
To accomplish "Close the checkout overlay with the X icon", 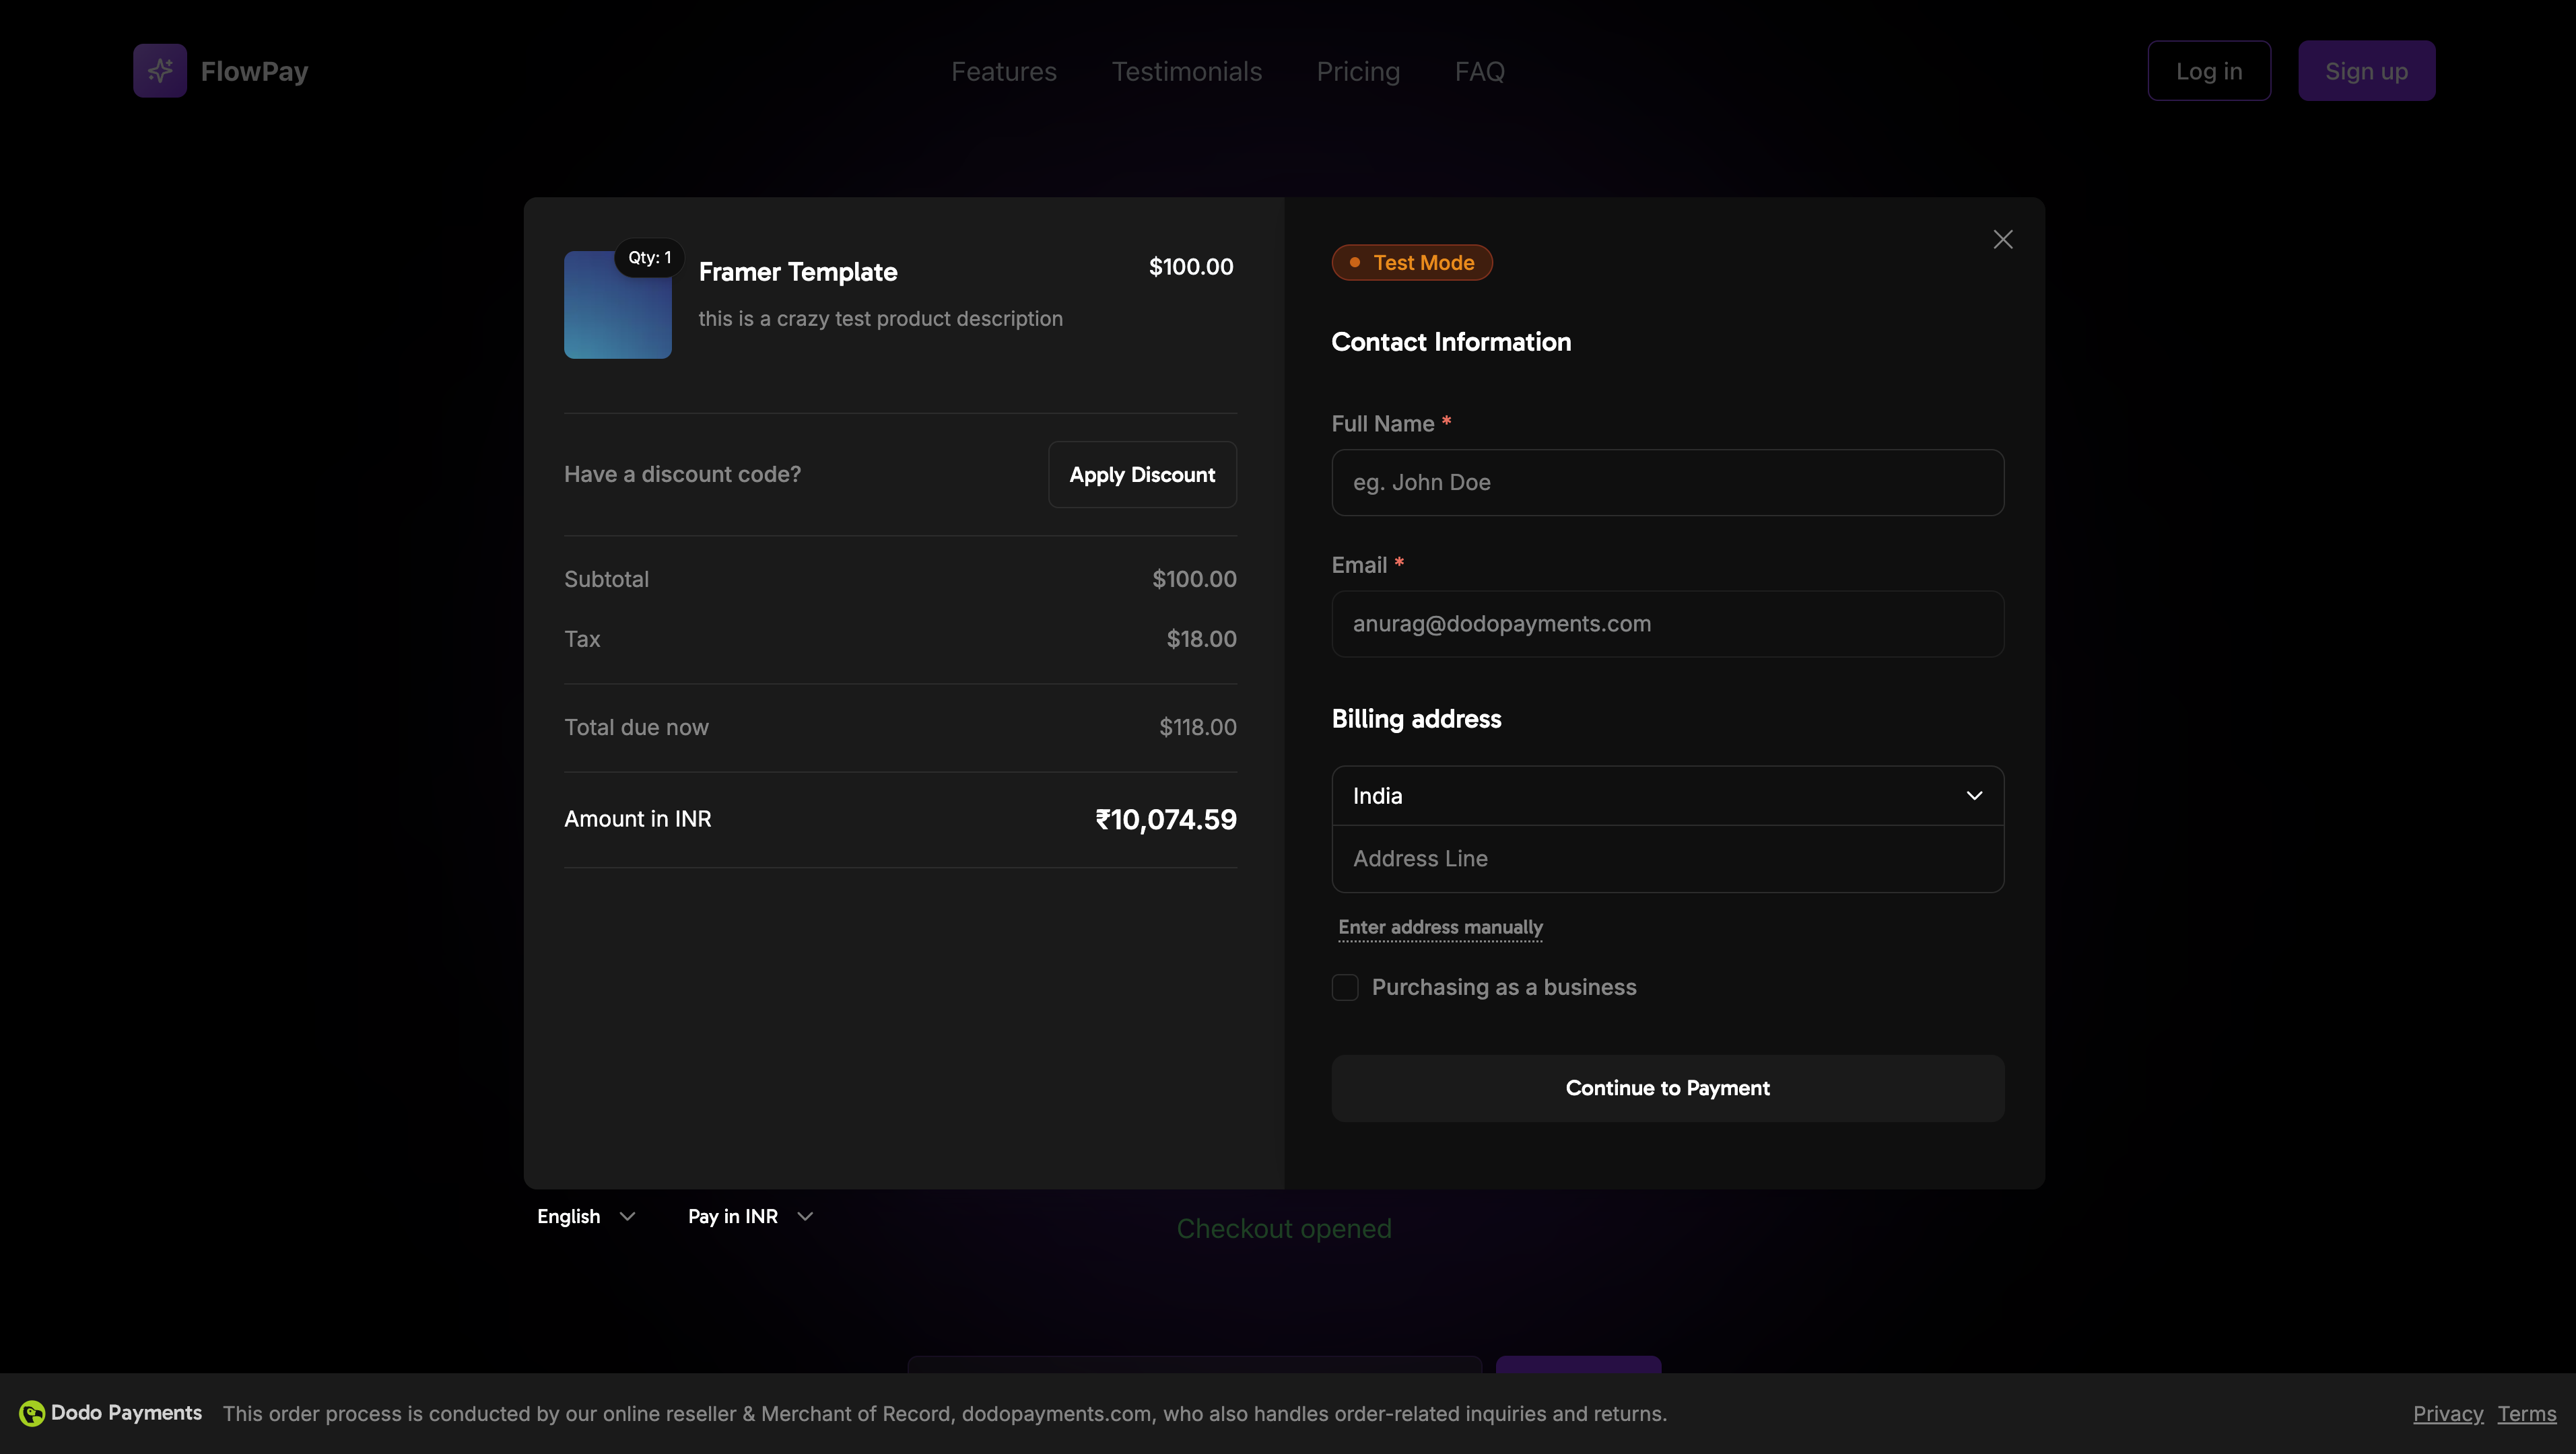I will (x=2003, y=239).
